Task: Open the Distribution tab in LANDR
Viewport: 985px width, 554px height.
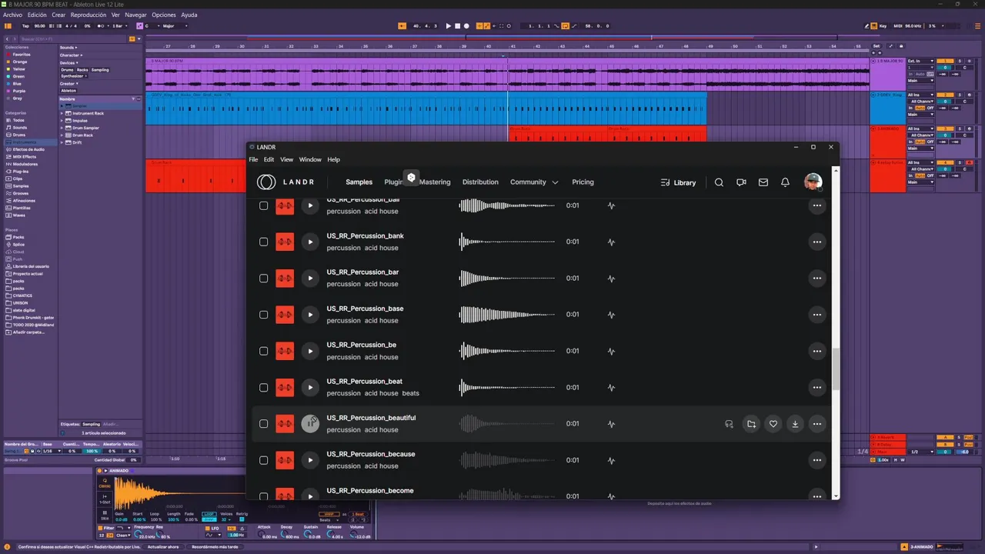Action: pyautogui.click(x=480, y=182)
